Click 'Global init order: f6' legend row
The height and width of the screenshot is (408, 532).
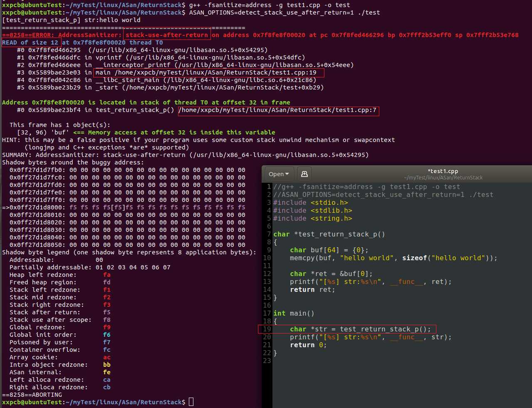60,335
